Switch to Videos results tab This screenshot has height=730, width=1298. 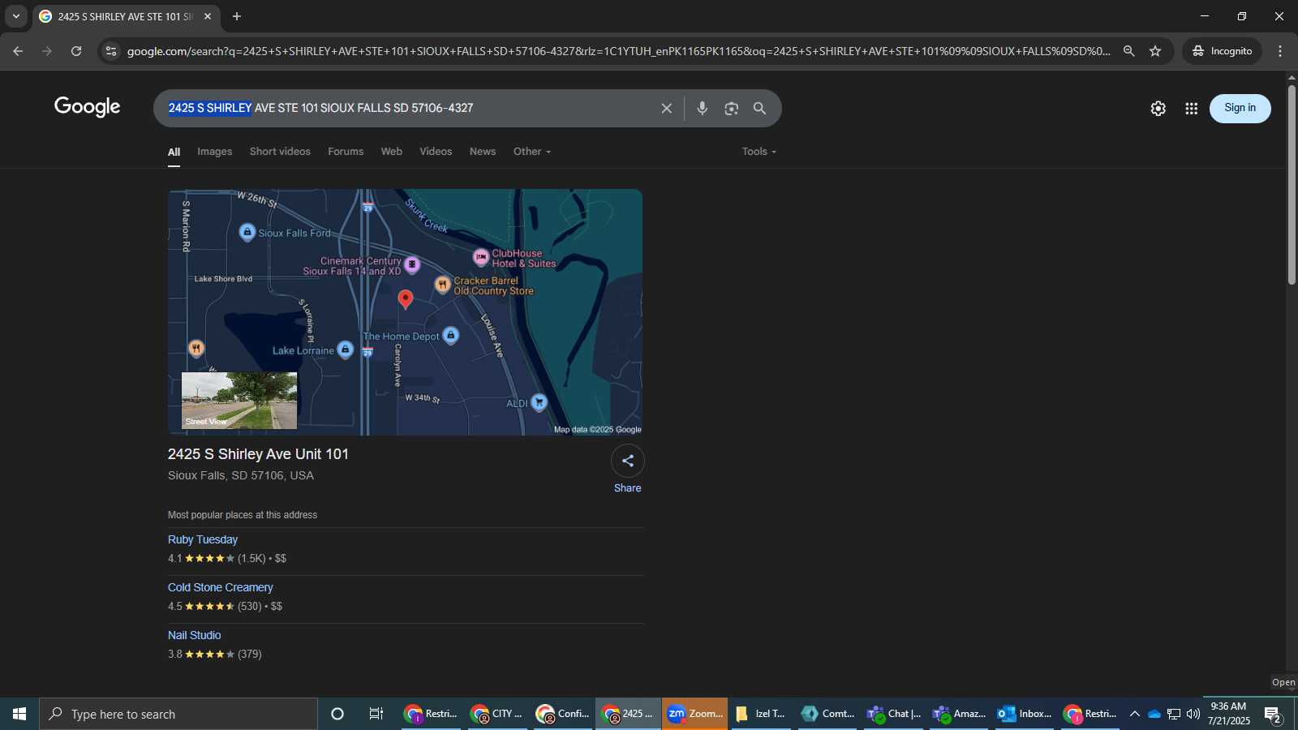click(x=436, y=152)
